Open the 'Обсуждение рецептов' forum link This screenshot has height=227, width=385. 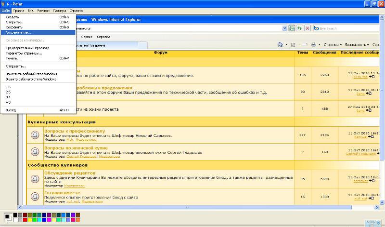(x=70, y=173)
